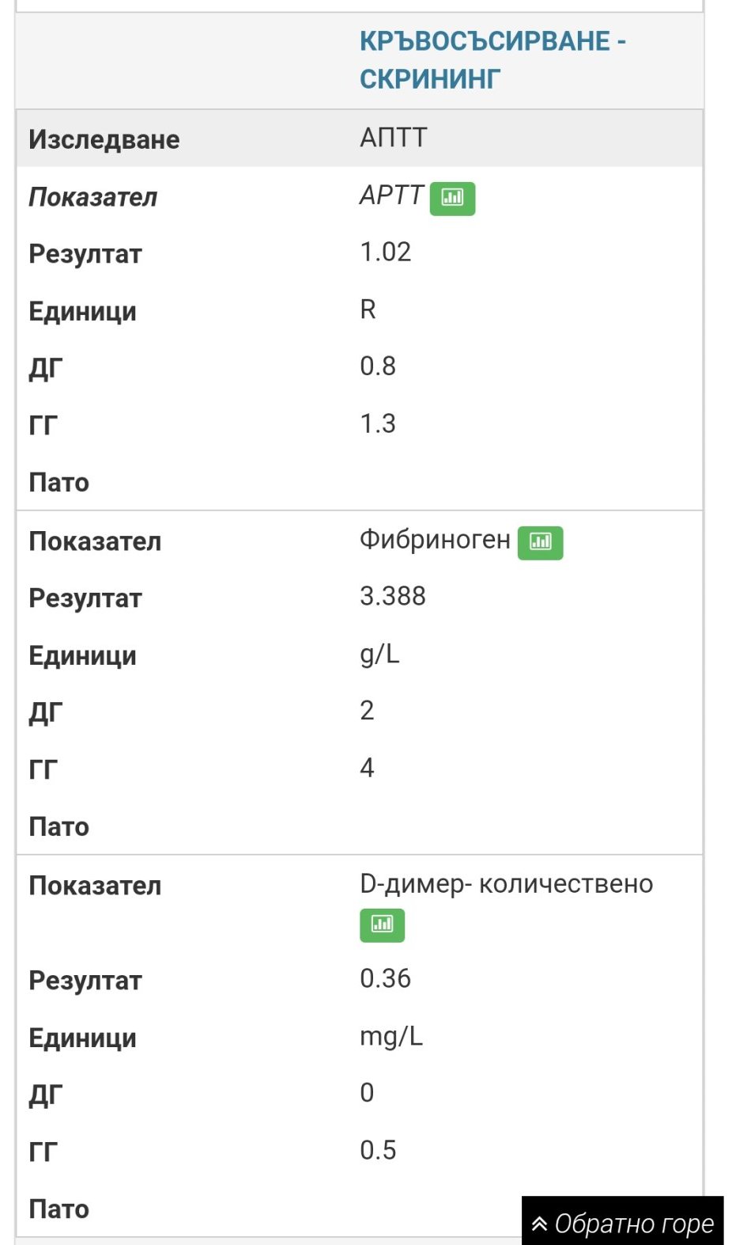Click fibrinogen upper limit value 4
732x1245 pixels.
[x=367, y=768]
